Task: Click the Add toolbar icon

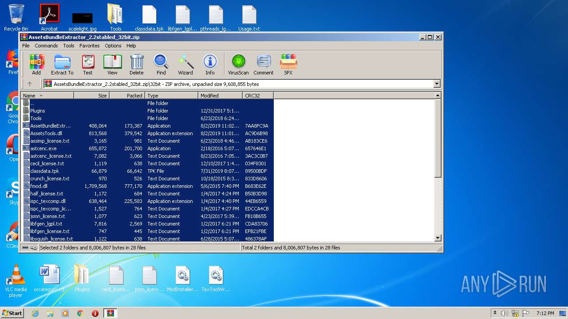Action: point(36,65)
